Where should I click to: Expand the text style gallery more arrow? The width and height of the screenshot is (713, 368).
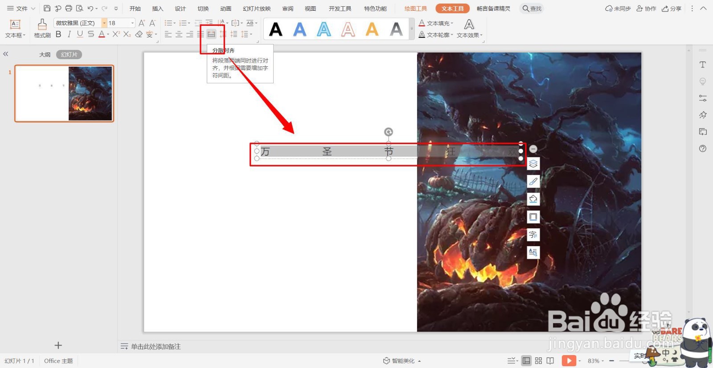coord(412,28)
